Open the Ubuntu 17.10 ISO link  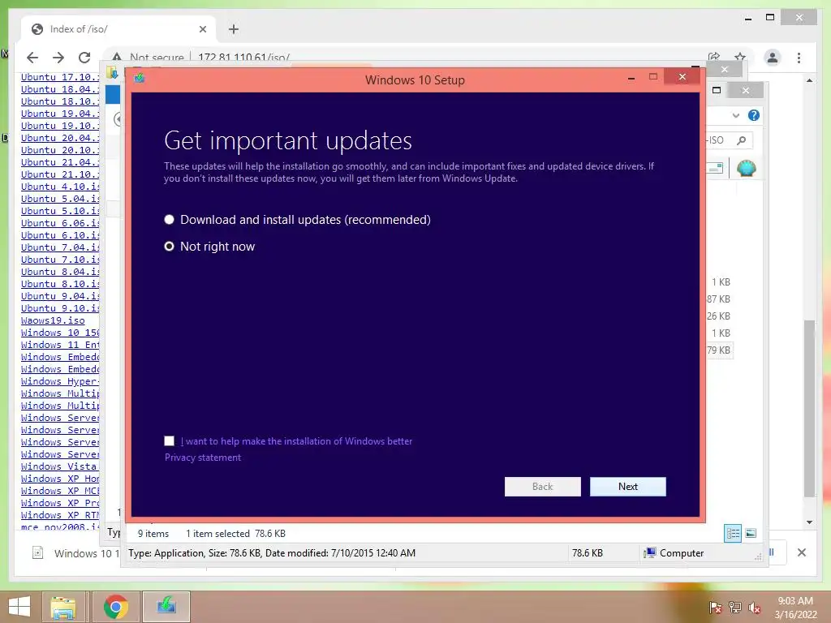click(60, 77)
